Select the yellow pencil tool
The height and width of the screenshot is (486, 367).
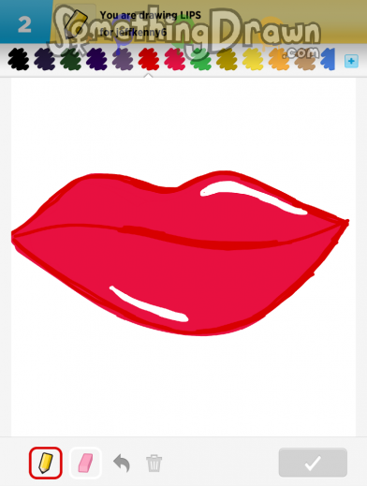(x=46, y=463)
